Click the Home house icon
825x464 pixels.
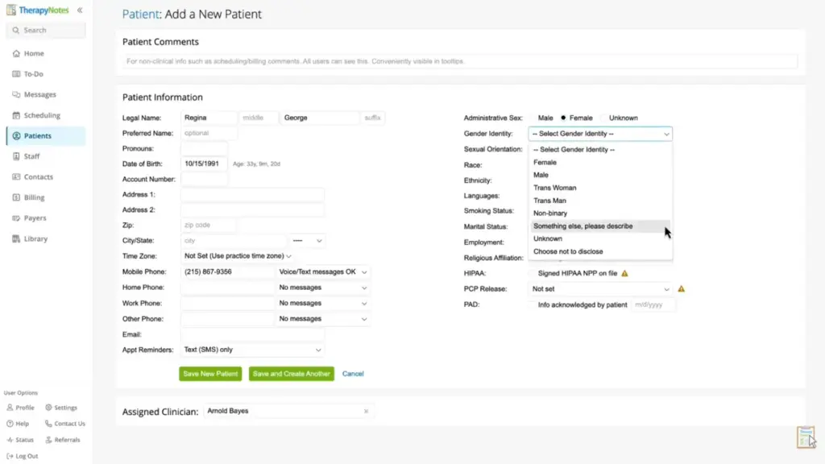pyautogui.click(x=16, y=53)
